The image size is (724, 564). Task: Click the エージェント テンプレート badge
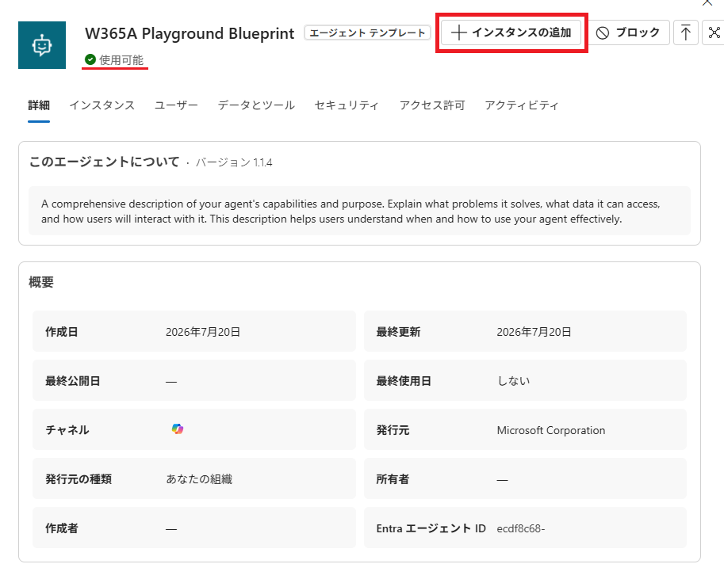(x=367, y=33)
